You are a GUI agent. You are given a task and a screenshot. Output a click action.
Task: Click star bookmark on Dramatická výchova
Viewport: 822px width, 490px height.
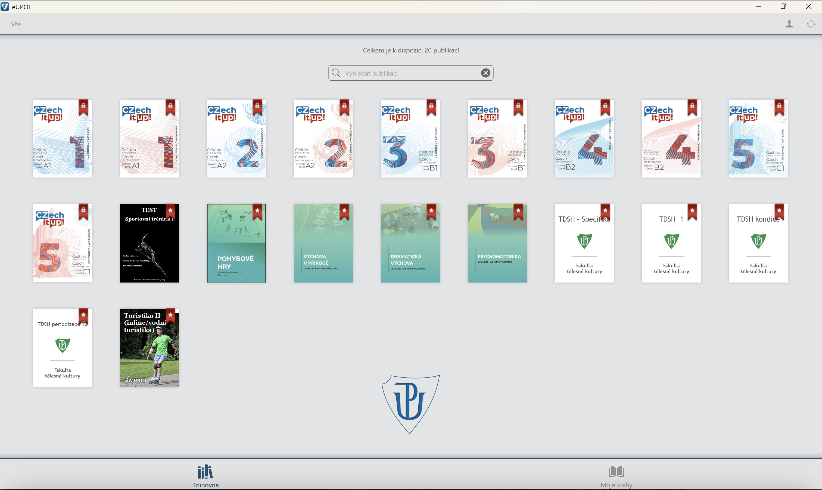click(431, 212)
